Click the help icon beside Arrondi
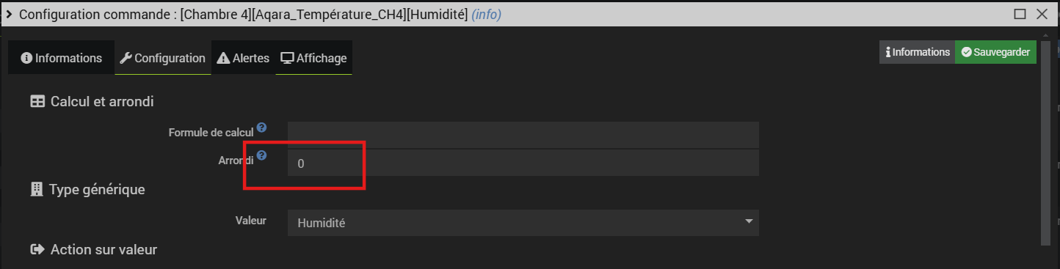1060x269 pixels. [x=261, y=155]
